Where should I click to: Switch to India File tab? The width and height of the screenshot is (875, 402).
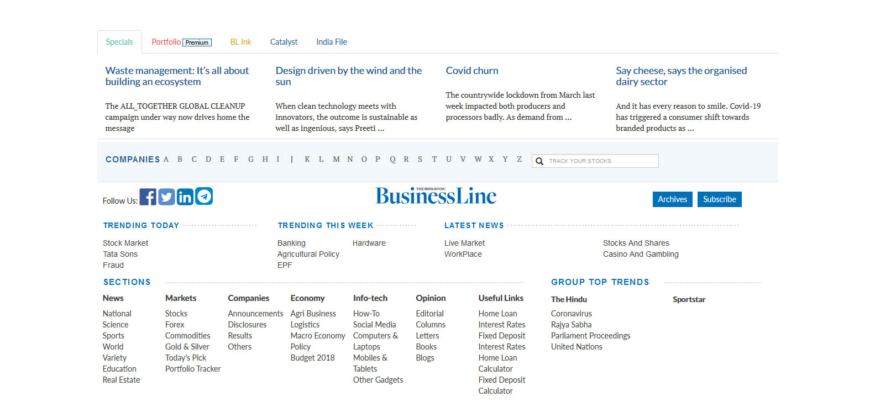[332, 42]
